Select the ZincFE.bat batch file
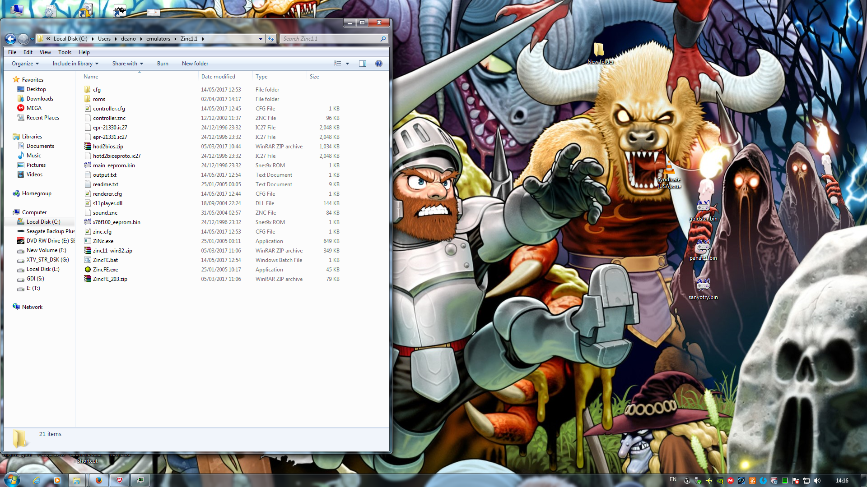The width and height of the screenshot is (867, 487). (105, 260)
